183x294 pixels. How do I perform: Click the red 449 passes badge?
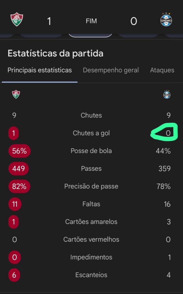(x=19, y=169)
